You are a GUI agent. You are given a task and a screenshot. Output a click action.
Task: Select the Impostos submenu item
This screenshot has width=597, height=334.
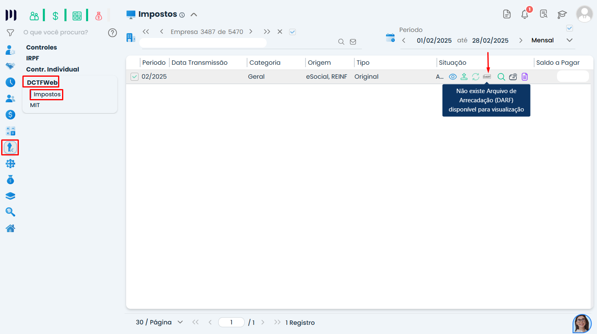point(47,94)
